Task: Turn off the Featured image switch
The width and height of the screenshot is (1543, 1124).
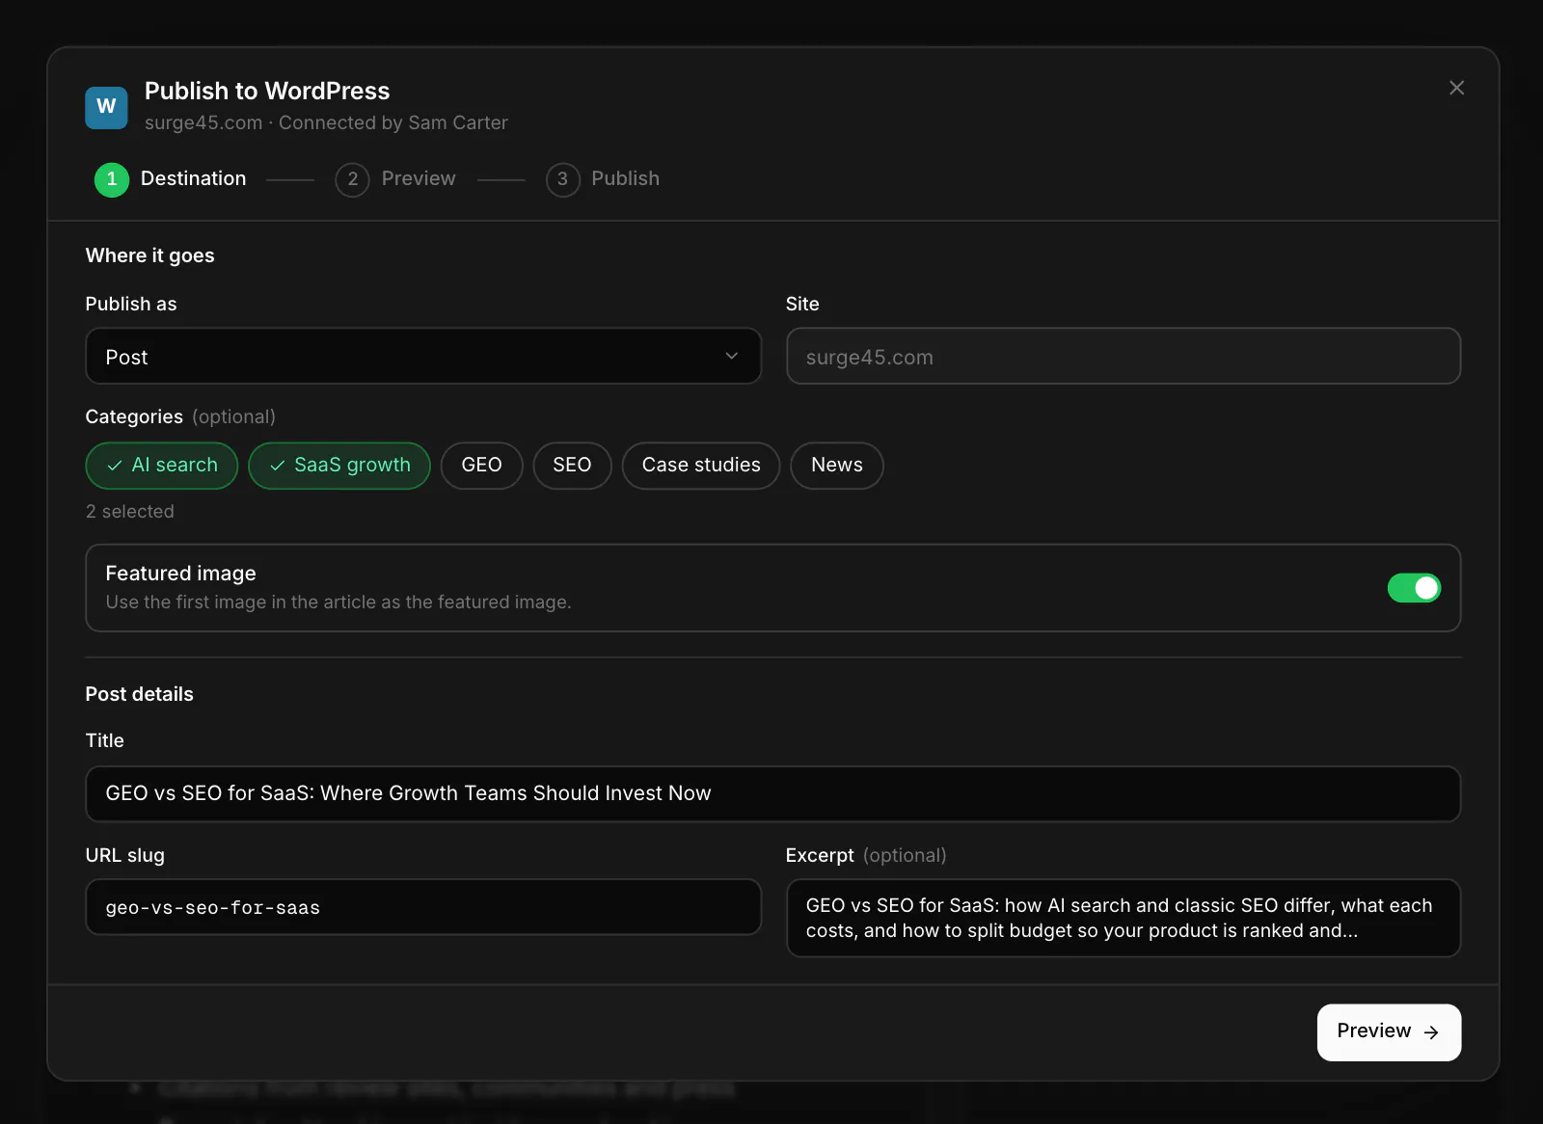Action: tap(1414, 588)
